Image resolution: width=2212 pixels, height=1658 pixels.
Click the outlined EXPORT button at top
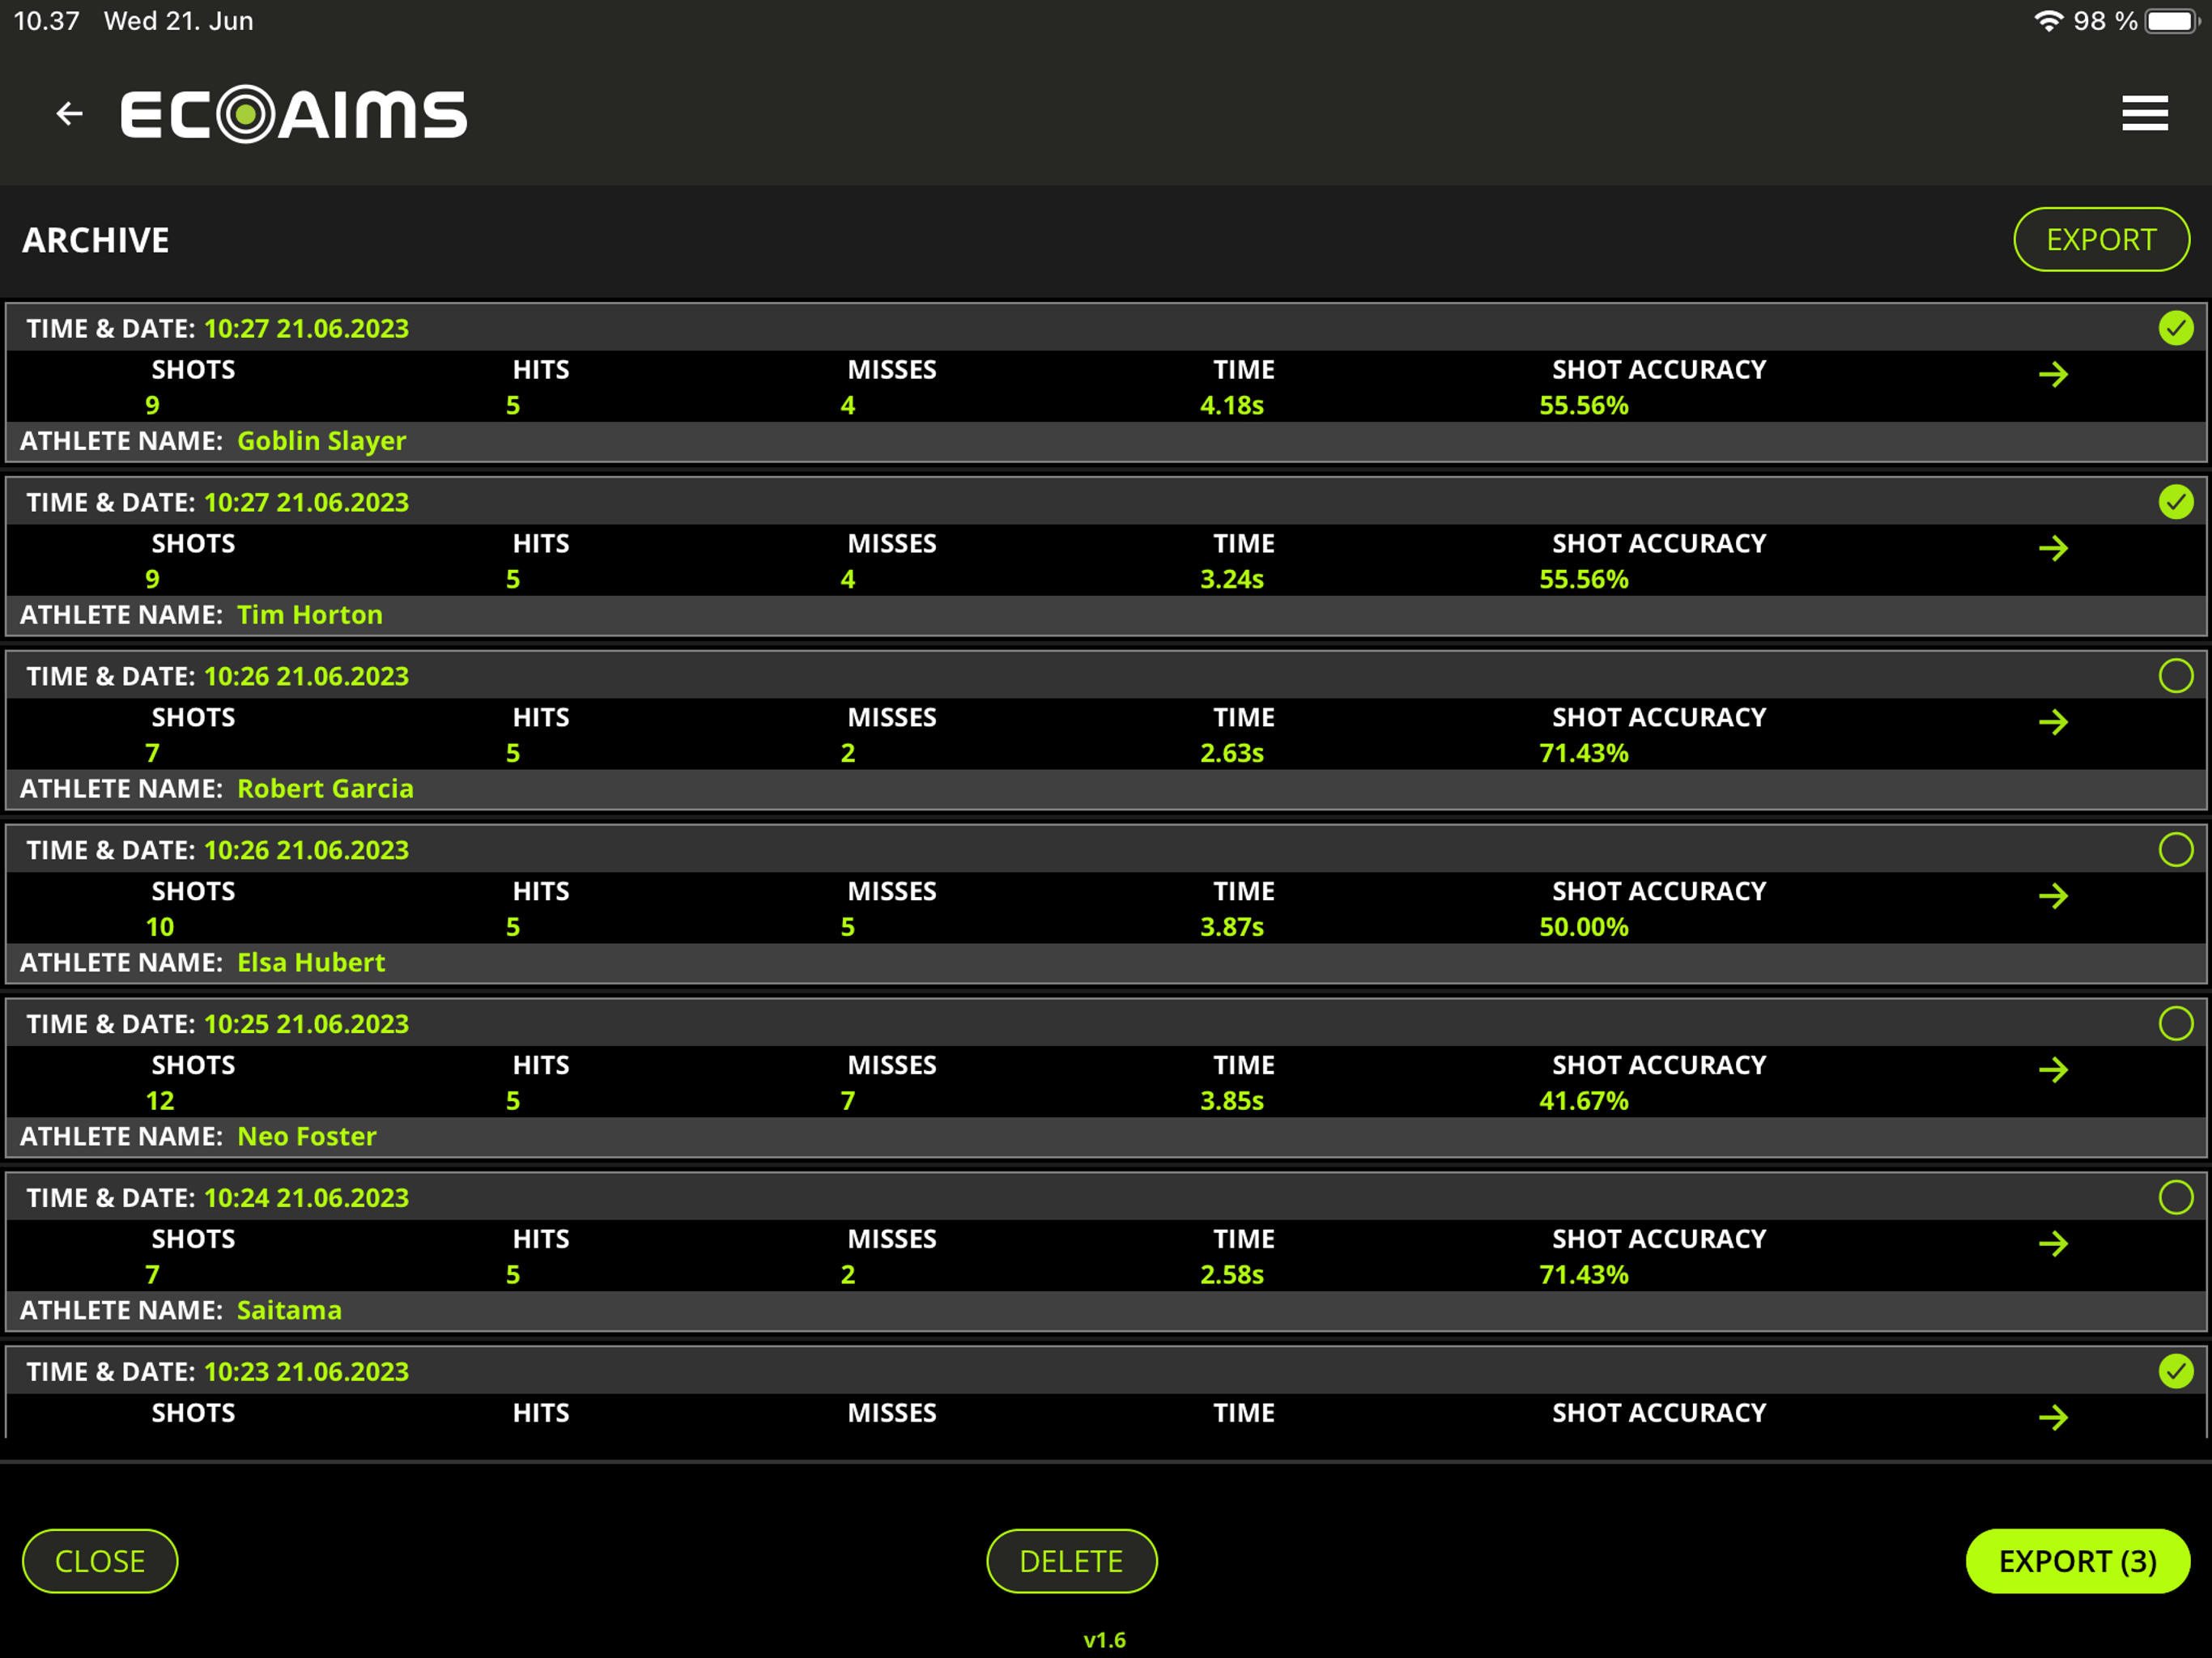point(2101,240)
